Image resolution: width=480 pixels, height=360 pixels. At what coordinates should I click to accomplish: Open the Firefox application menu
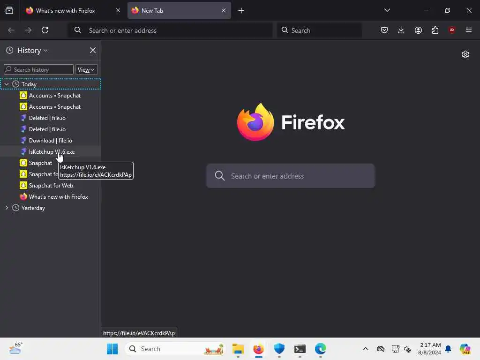click(x=469, y=30)
